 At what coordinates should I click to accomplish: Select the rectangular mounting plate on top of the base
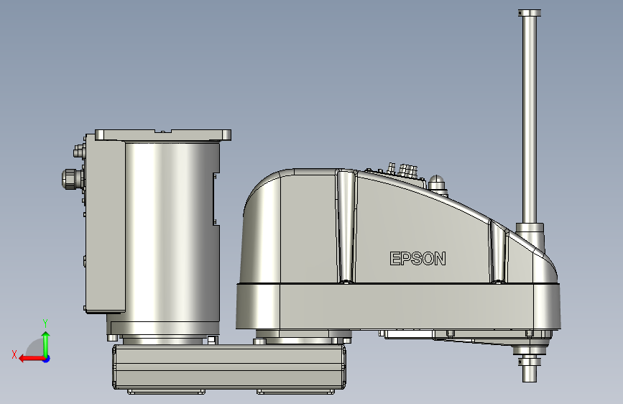[x=163, y=135]
